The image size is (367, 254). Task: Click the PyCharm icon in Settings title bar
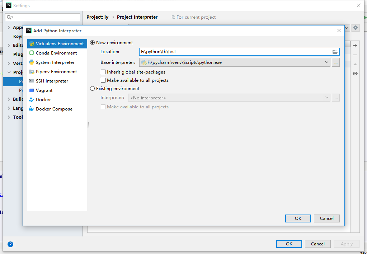pos(8,5)
